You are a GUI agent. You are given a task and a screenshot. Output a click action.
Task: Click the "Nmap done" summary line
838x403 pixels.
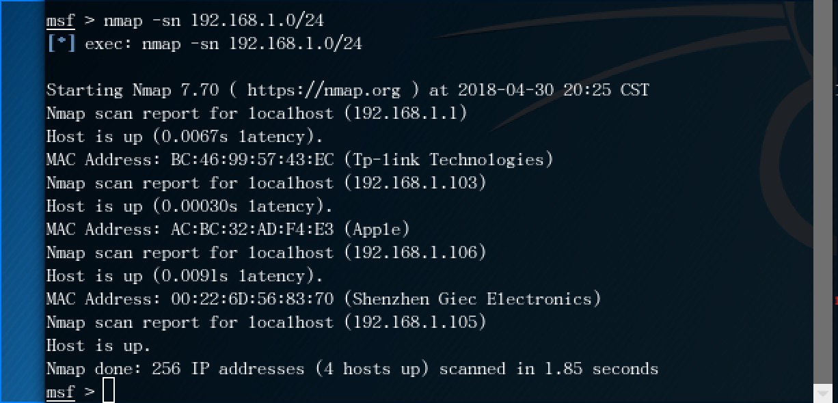pos(352,369)
